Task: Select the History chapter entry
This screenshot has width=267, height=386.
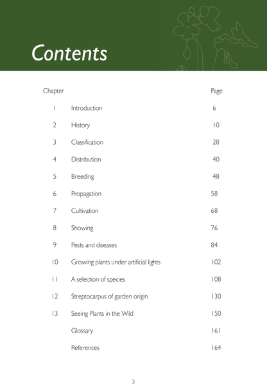Action: [x=81, y=125]
